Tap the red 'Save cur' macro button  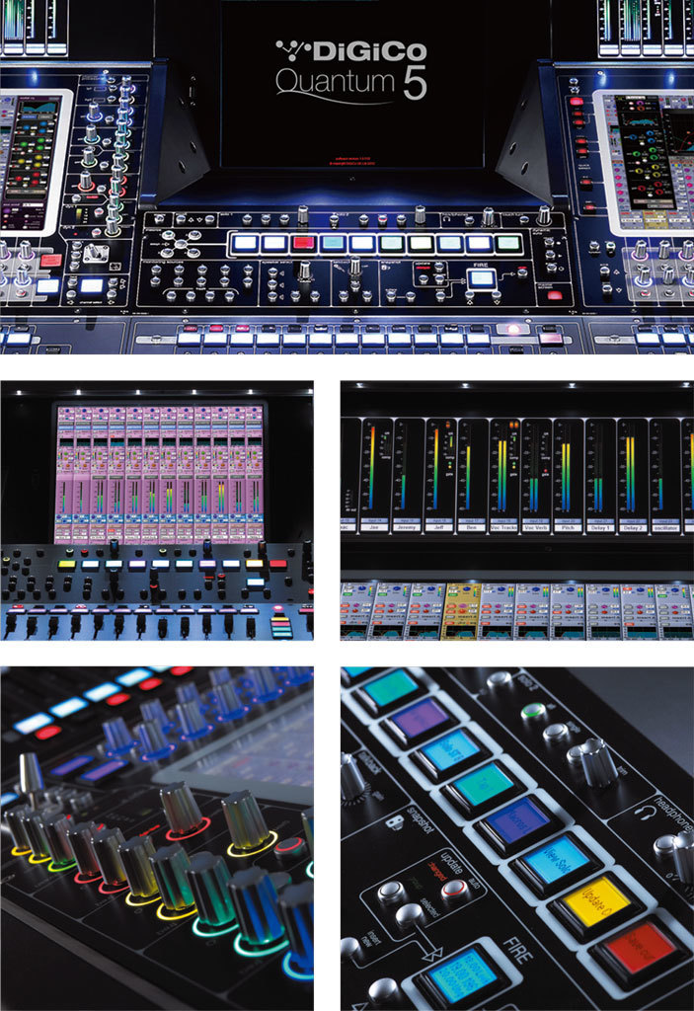(639, 949)
